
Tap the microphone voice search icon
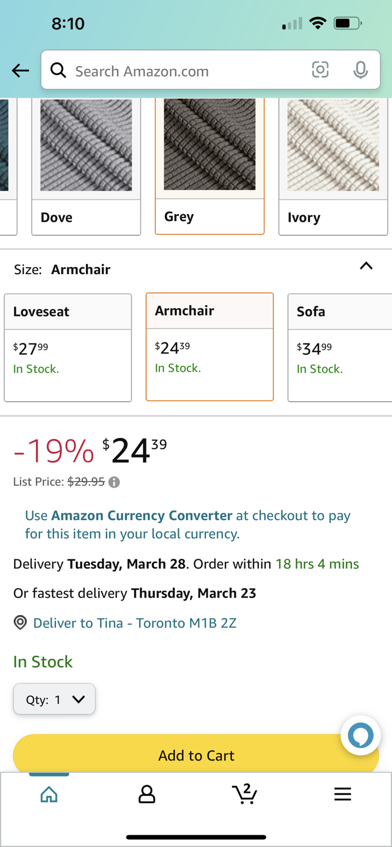[x=360, y=70]
